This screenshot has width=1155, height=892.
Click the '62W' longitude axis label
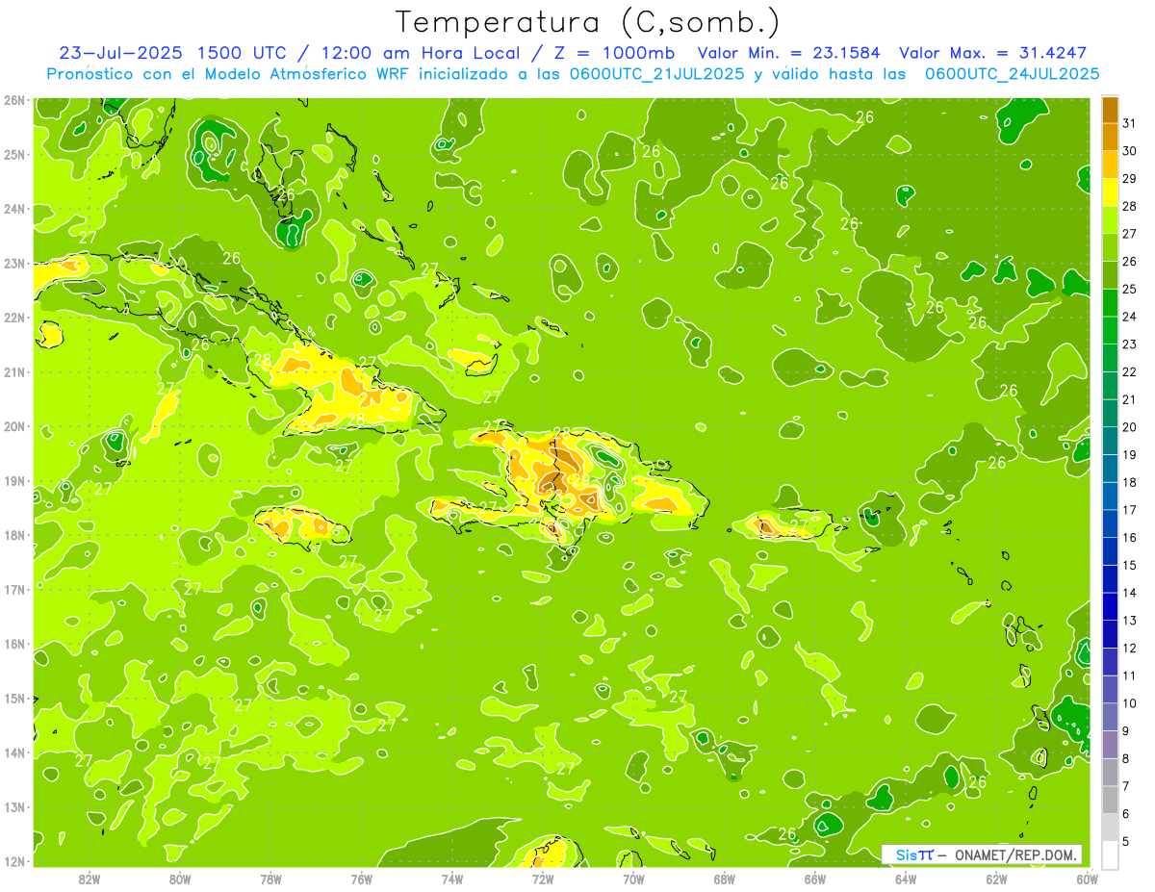point(996,879)
